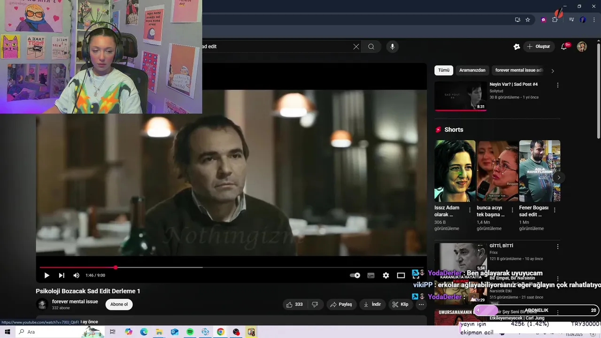601x338 pixels.
Task: Open Task View on taskbar
Action: click(x=113, y=332)
